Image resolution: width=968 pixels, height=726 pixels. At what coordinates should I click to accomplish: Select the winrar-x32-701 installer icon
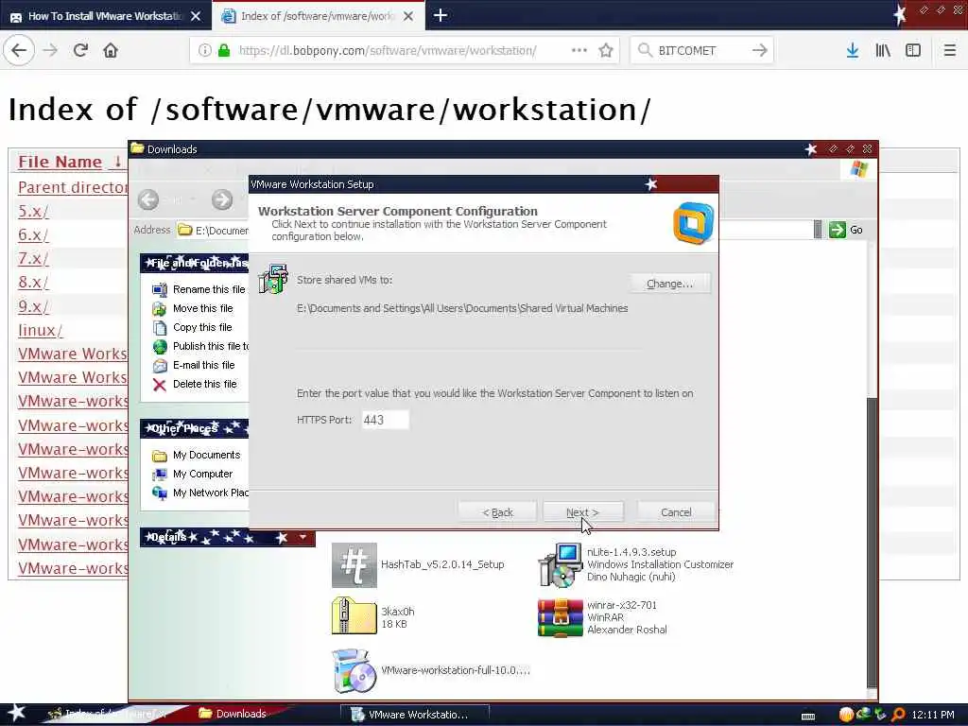point(560,617)
